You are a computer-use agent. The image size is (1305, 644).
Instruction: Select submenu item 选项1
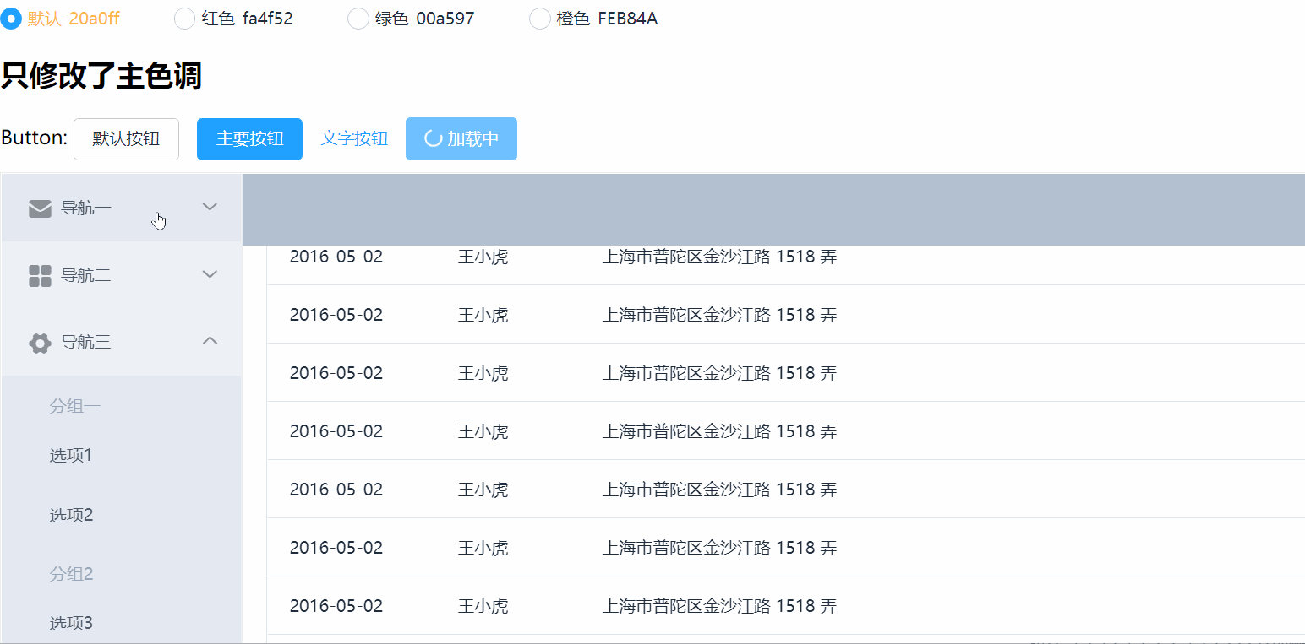coord(71,456)
